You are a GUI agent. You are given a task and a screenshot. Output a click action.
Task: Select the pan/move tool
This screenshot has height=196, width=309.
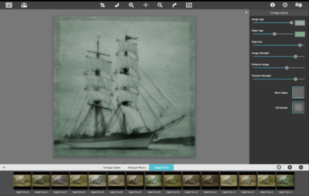[145, 5]
